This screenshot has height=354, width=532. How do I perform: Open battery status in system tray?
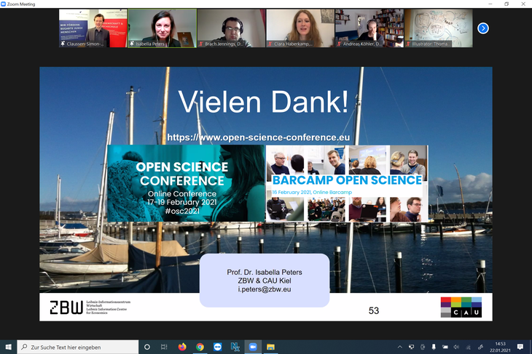[445, 347]
